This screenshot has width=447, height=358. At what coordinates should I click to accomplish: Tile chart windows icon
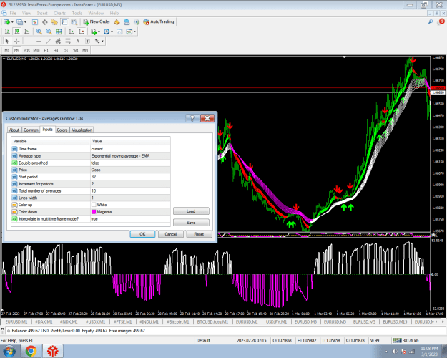(x=59, y=32)
